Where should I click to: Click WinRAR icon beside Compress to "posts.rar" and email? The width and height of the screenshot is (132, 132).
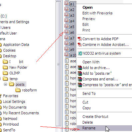(80, 85)
